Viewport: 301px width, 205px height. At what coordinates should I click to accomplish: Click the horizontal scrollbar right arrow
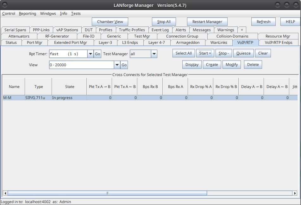(295, 193)
